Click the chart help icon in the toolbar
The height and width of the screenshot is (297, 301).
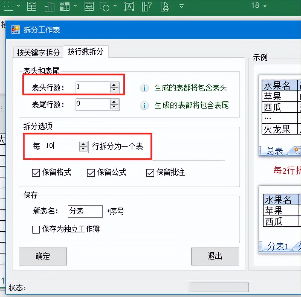point(147,6)
